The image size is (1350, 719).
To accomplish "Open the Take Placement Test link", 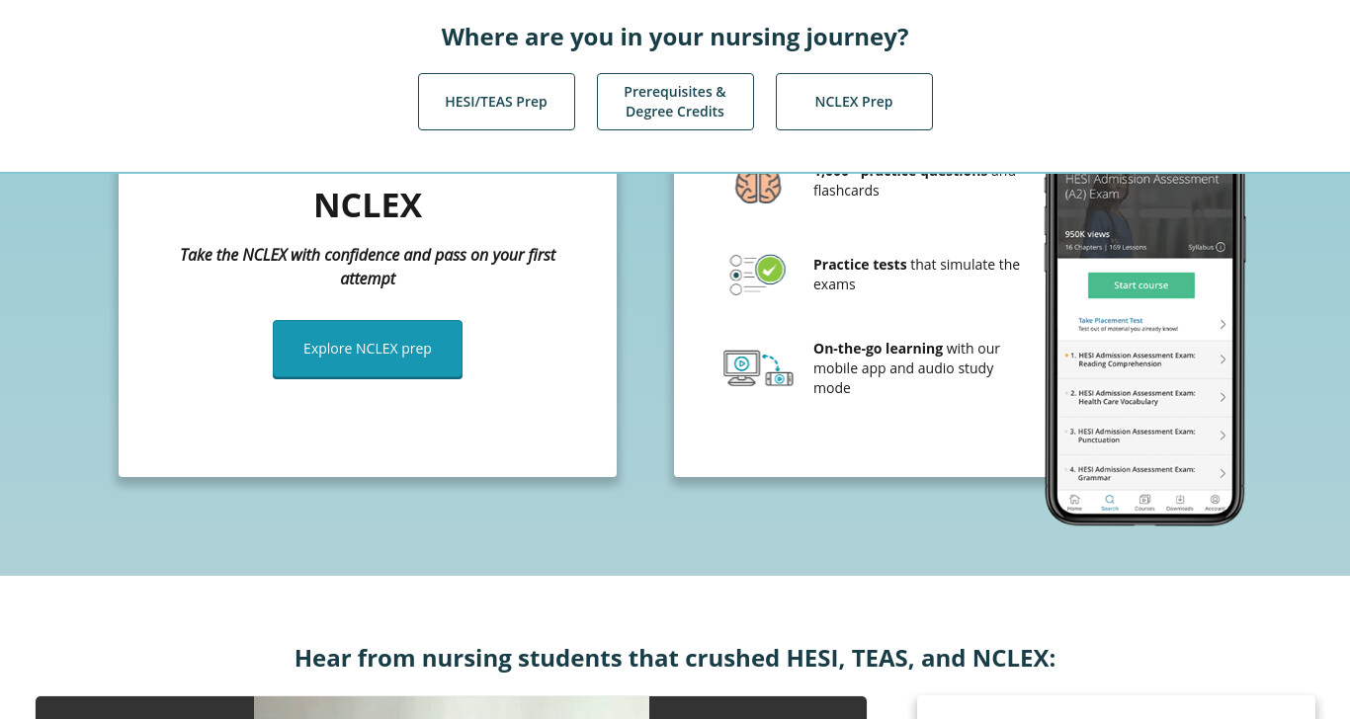I will (1111, 321).
